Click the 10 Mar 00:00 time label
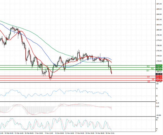This screenshot has width=163, height=135. pos(59,133)
